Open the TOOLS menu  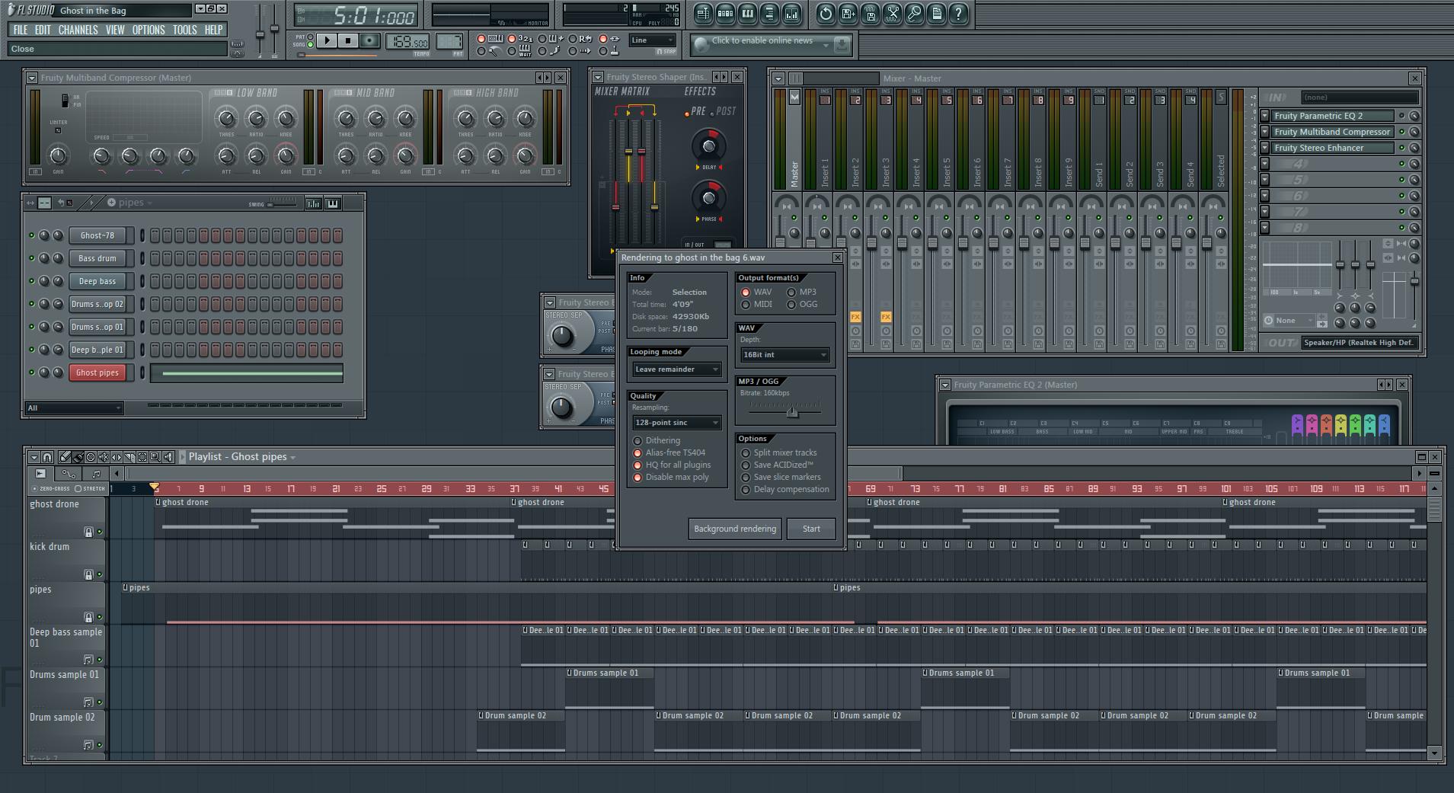(x=184, y=30)
